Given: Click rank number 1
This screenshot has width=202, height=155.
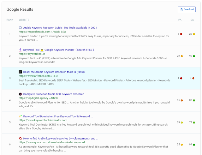Looking at the screenshot, I should (10, 34).
